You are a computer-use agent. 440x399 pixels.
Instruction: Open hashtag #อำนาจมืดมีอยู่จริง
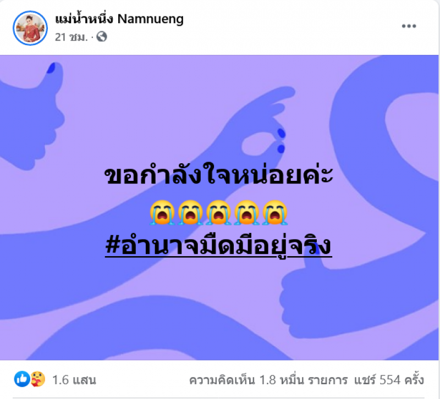pyautogui.click(x=218, y=246)
